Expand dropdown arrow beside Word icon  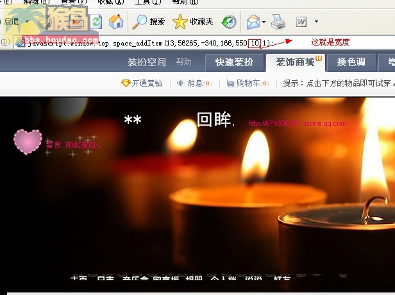(x=316, y=22)
